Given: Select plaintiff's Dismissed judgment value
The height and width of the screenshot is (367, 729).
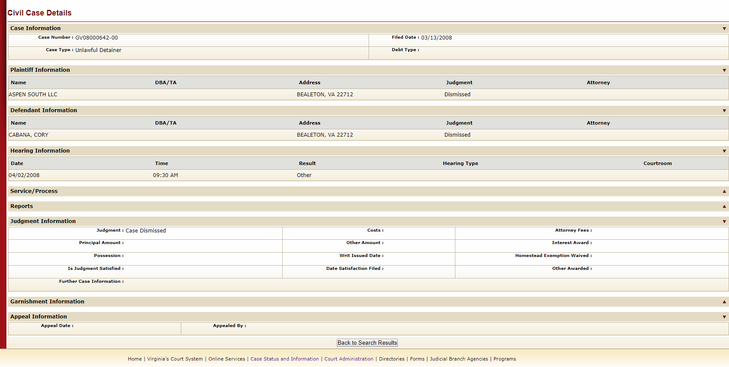Looking at the screenshot, I should click(x=458, y=95).
